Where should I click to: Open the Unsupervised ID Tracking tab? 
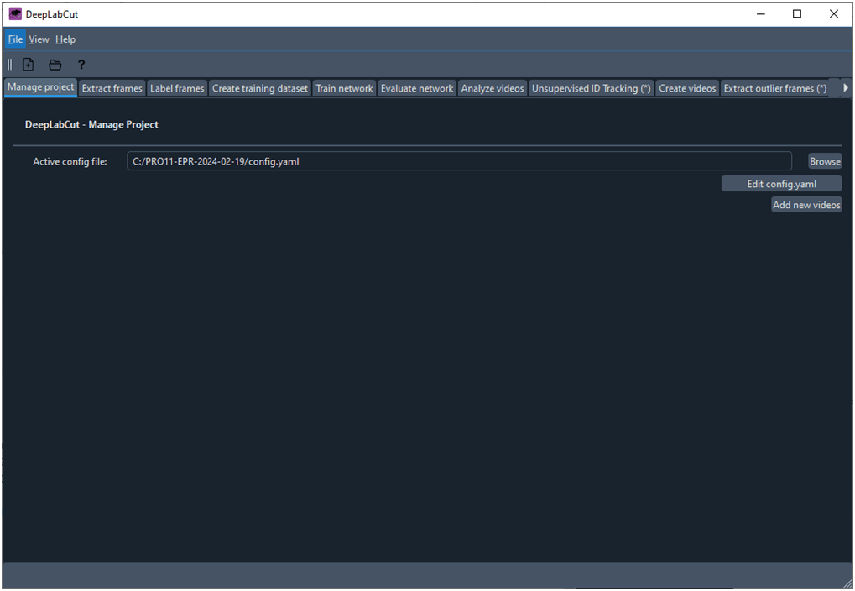click(x=591, y=88)
